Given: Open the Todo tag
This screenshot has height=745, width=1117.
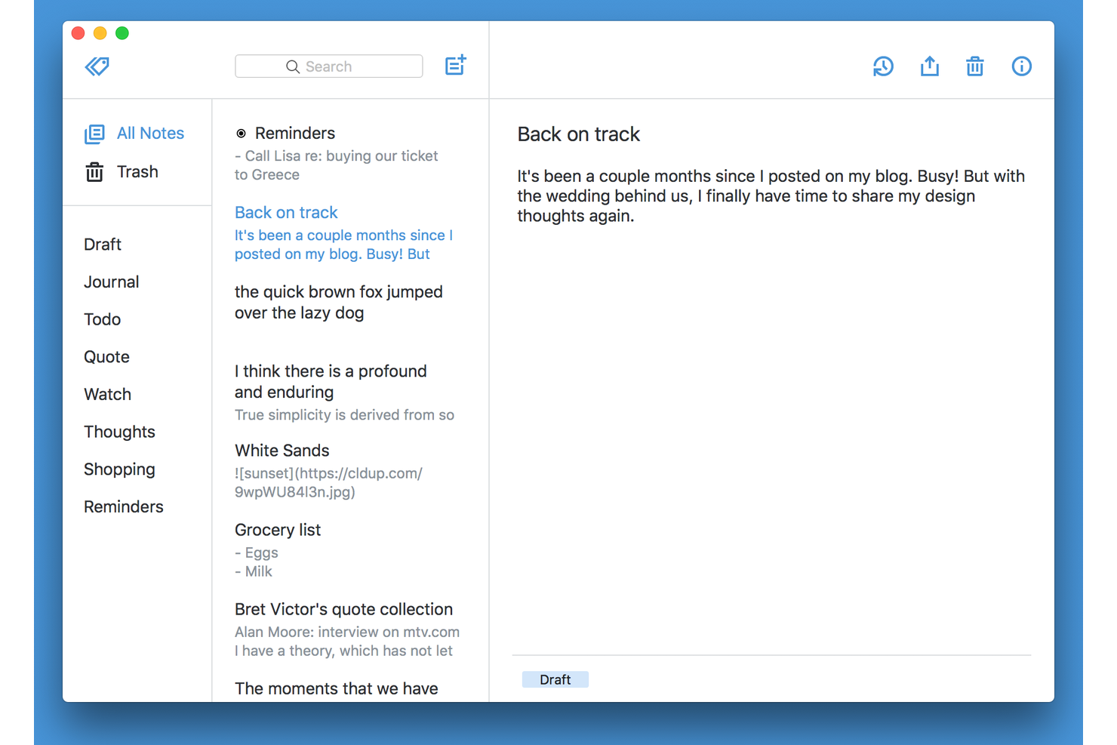Looking at the screenshot, I should point(102,319).
